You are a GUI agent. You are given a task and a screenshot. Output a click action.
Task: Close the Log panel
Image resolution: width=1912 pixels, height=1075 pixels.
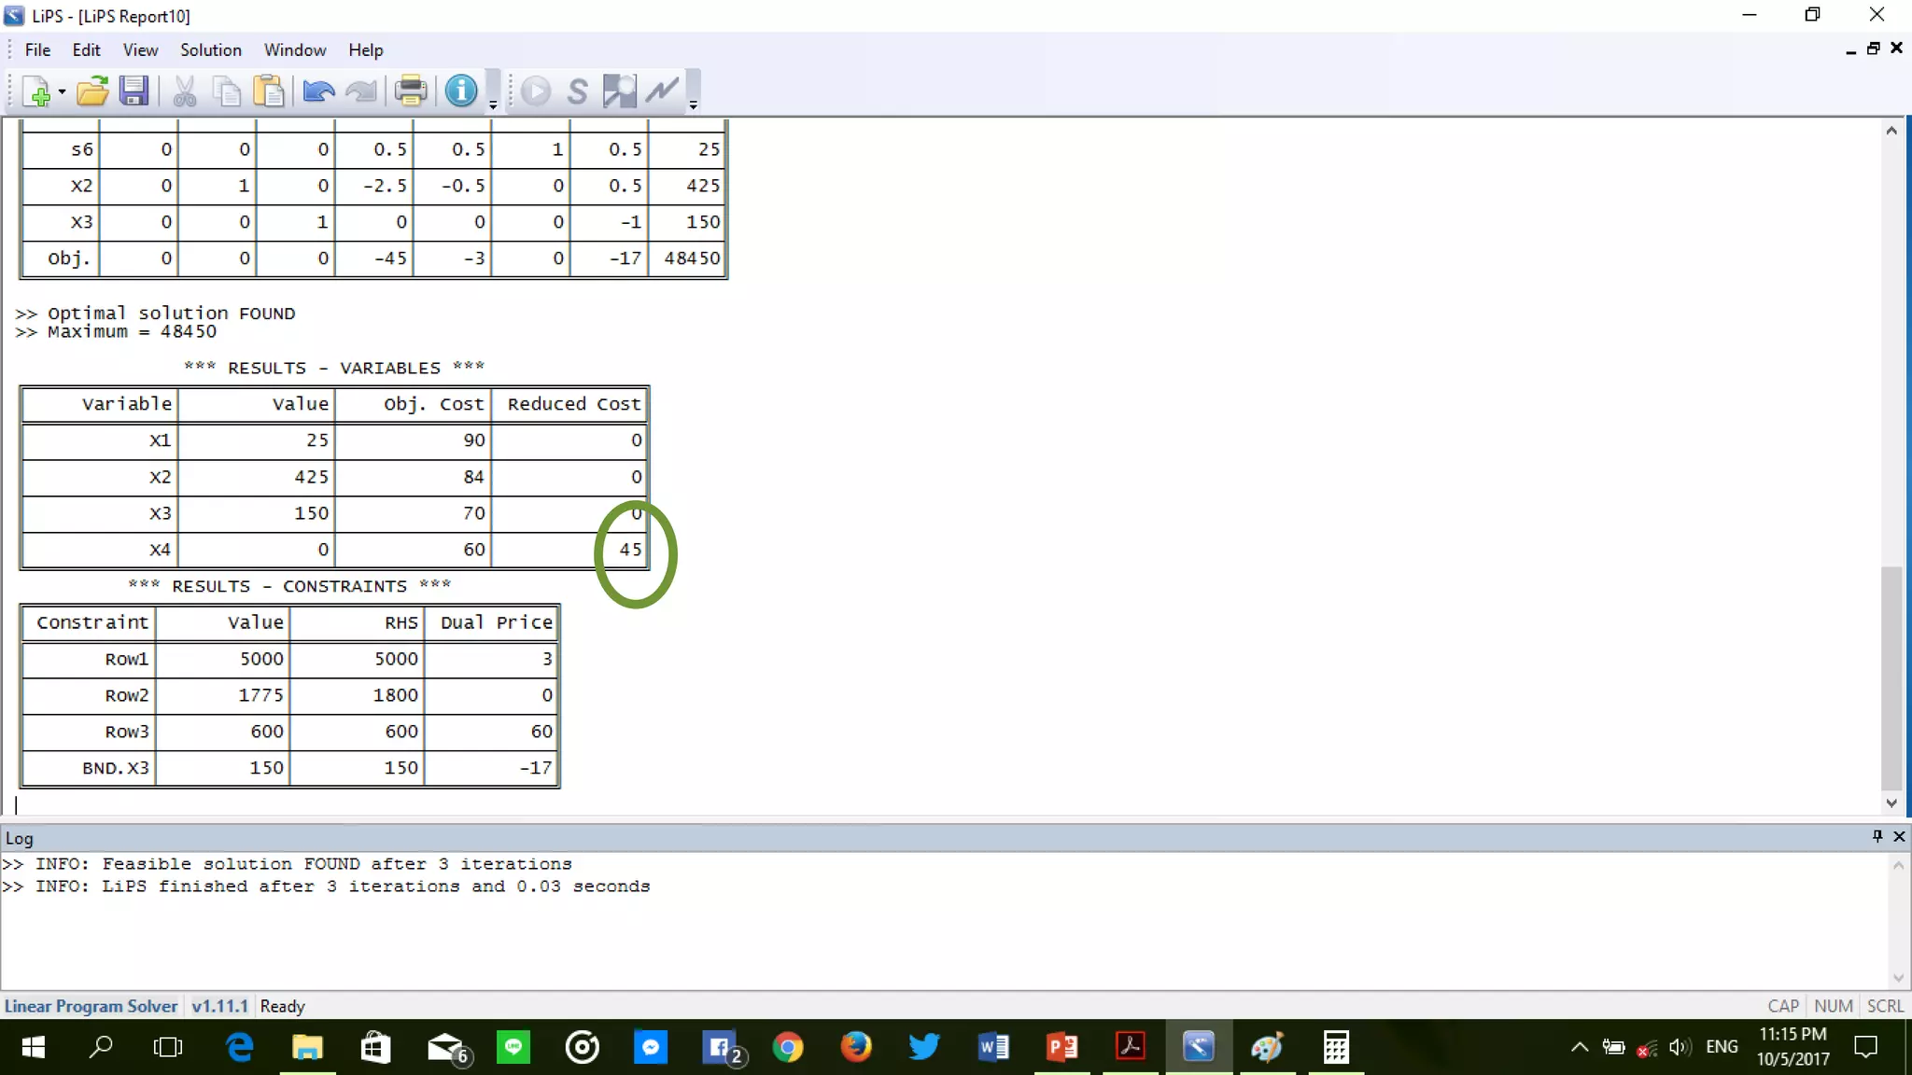(1898, 836)
